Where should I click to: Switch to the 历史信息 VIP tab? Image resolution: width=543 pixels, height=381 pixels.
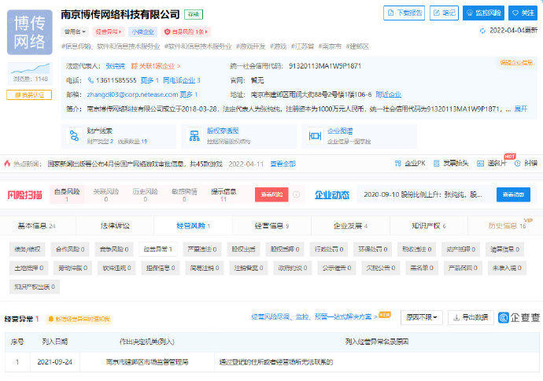coord(507,226)
